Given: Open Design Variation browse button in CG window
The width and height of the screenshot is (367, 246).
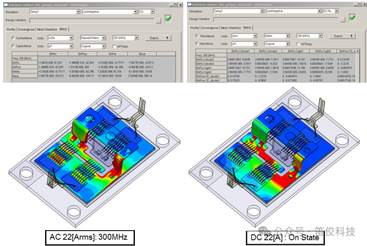Looking at the screenshot, I should click(x=158, y=21).
